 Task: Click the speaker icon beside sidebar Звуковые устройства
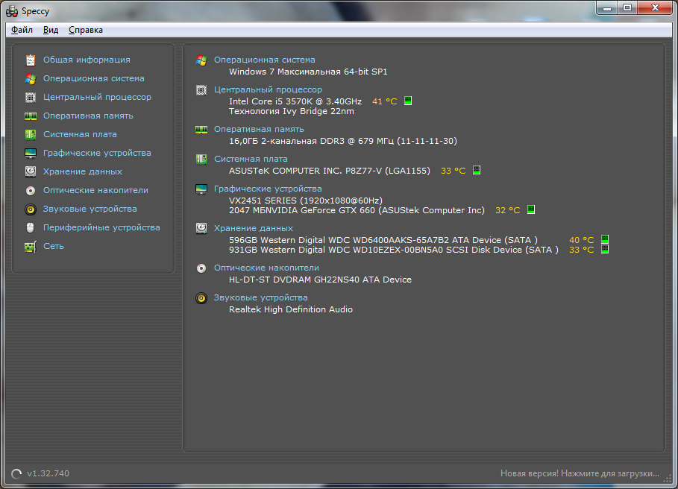(31, 209)
